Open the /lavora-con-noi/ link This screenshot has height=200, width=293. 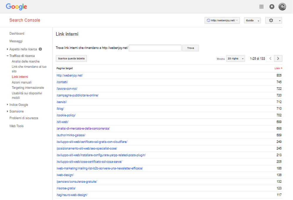pos(67,89)
